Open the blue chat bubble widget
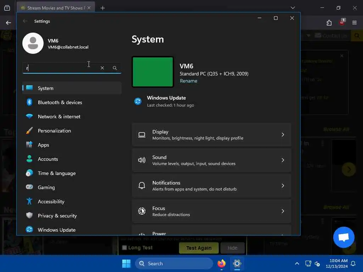 [x=344, y=237]
